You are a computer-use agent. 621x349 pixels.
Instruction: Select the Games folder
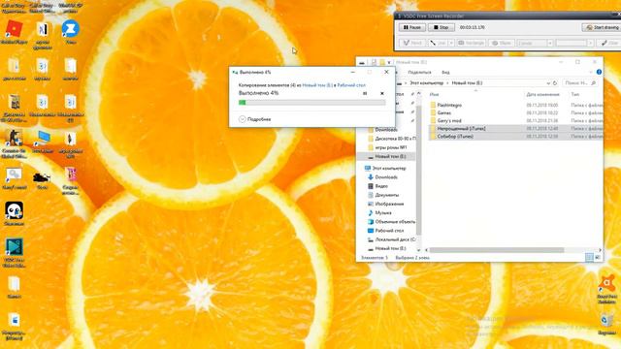[x=444, y=112]
